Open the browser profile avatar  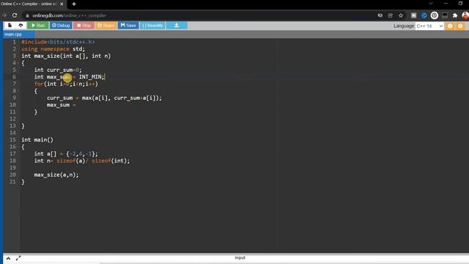click(465, 15)
